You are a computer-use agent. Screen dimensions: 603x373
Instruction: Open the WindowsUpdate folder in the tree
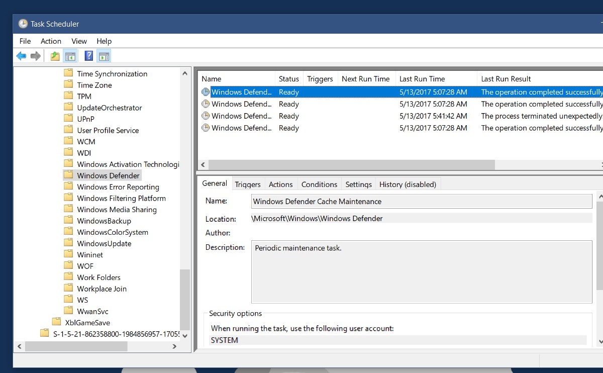(104, 244)
